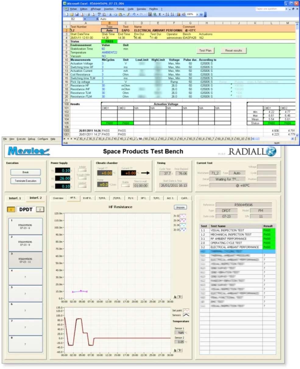Select sheet tab 60_1 in Excel

(x=154, y=139)
